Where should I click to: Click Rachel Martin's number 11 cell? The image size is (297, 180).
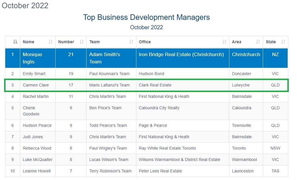[71, 97]
